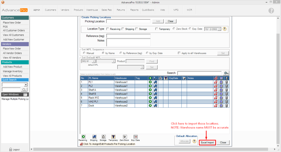This screenshot has height=152, width=281.
Task: Click the Open Windows list icon
Action: [x=25, y=95]
